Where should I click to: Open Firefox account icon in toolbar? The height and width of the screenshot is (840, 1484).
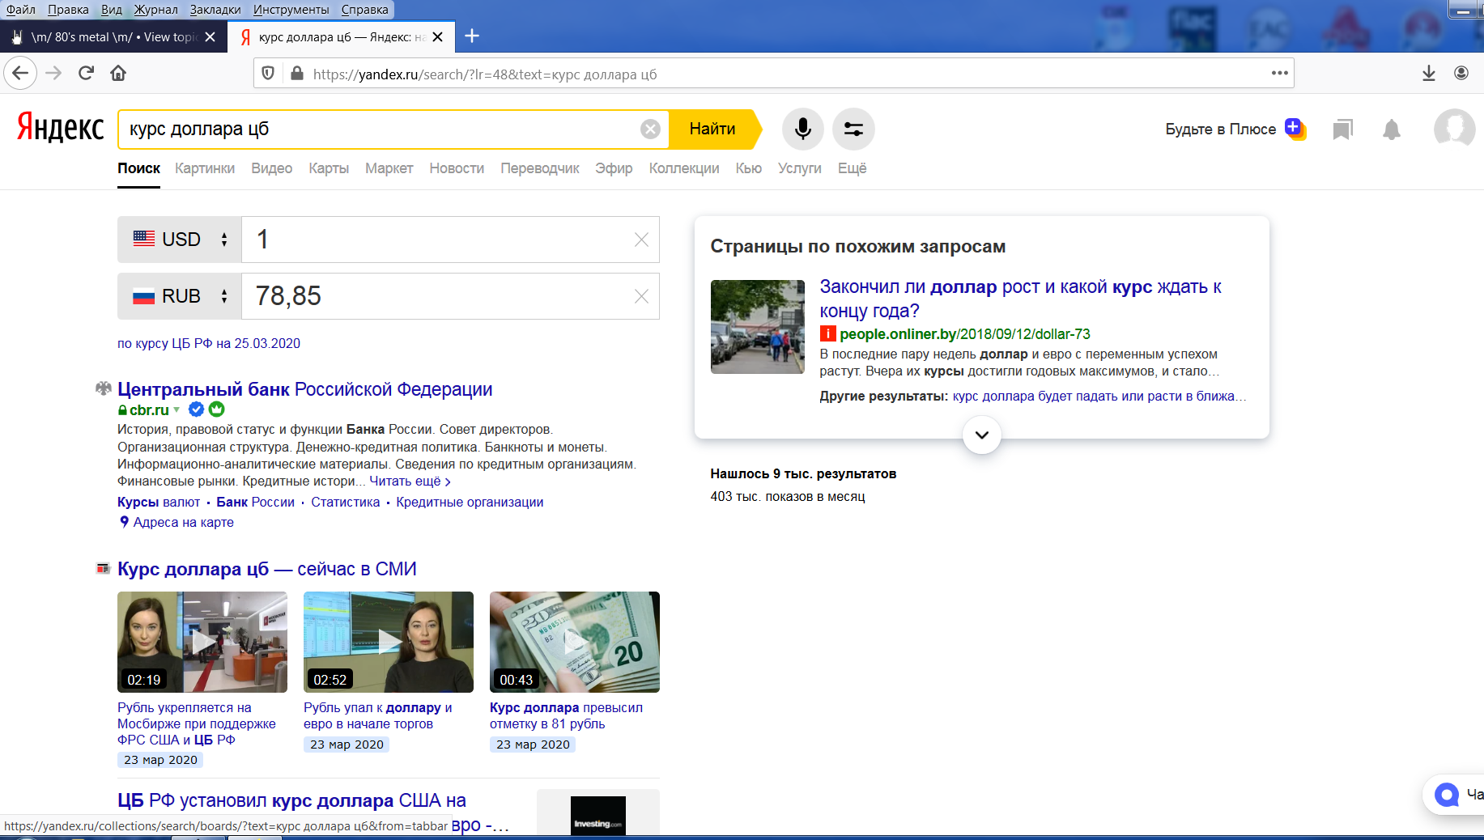(1461, 74)
